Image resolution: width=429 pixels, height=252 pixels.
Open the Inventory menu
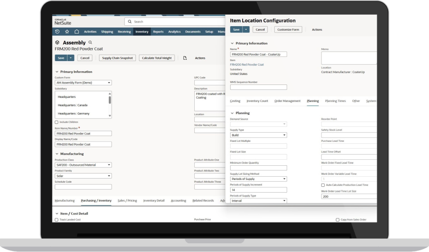point(142,32)
